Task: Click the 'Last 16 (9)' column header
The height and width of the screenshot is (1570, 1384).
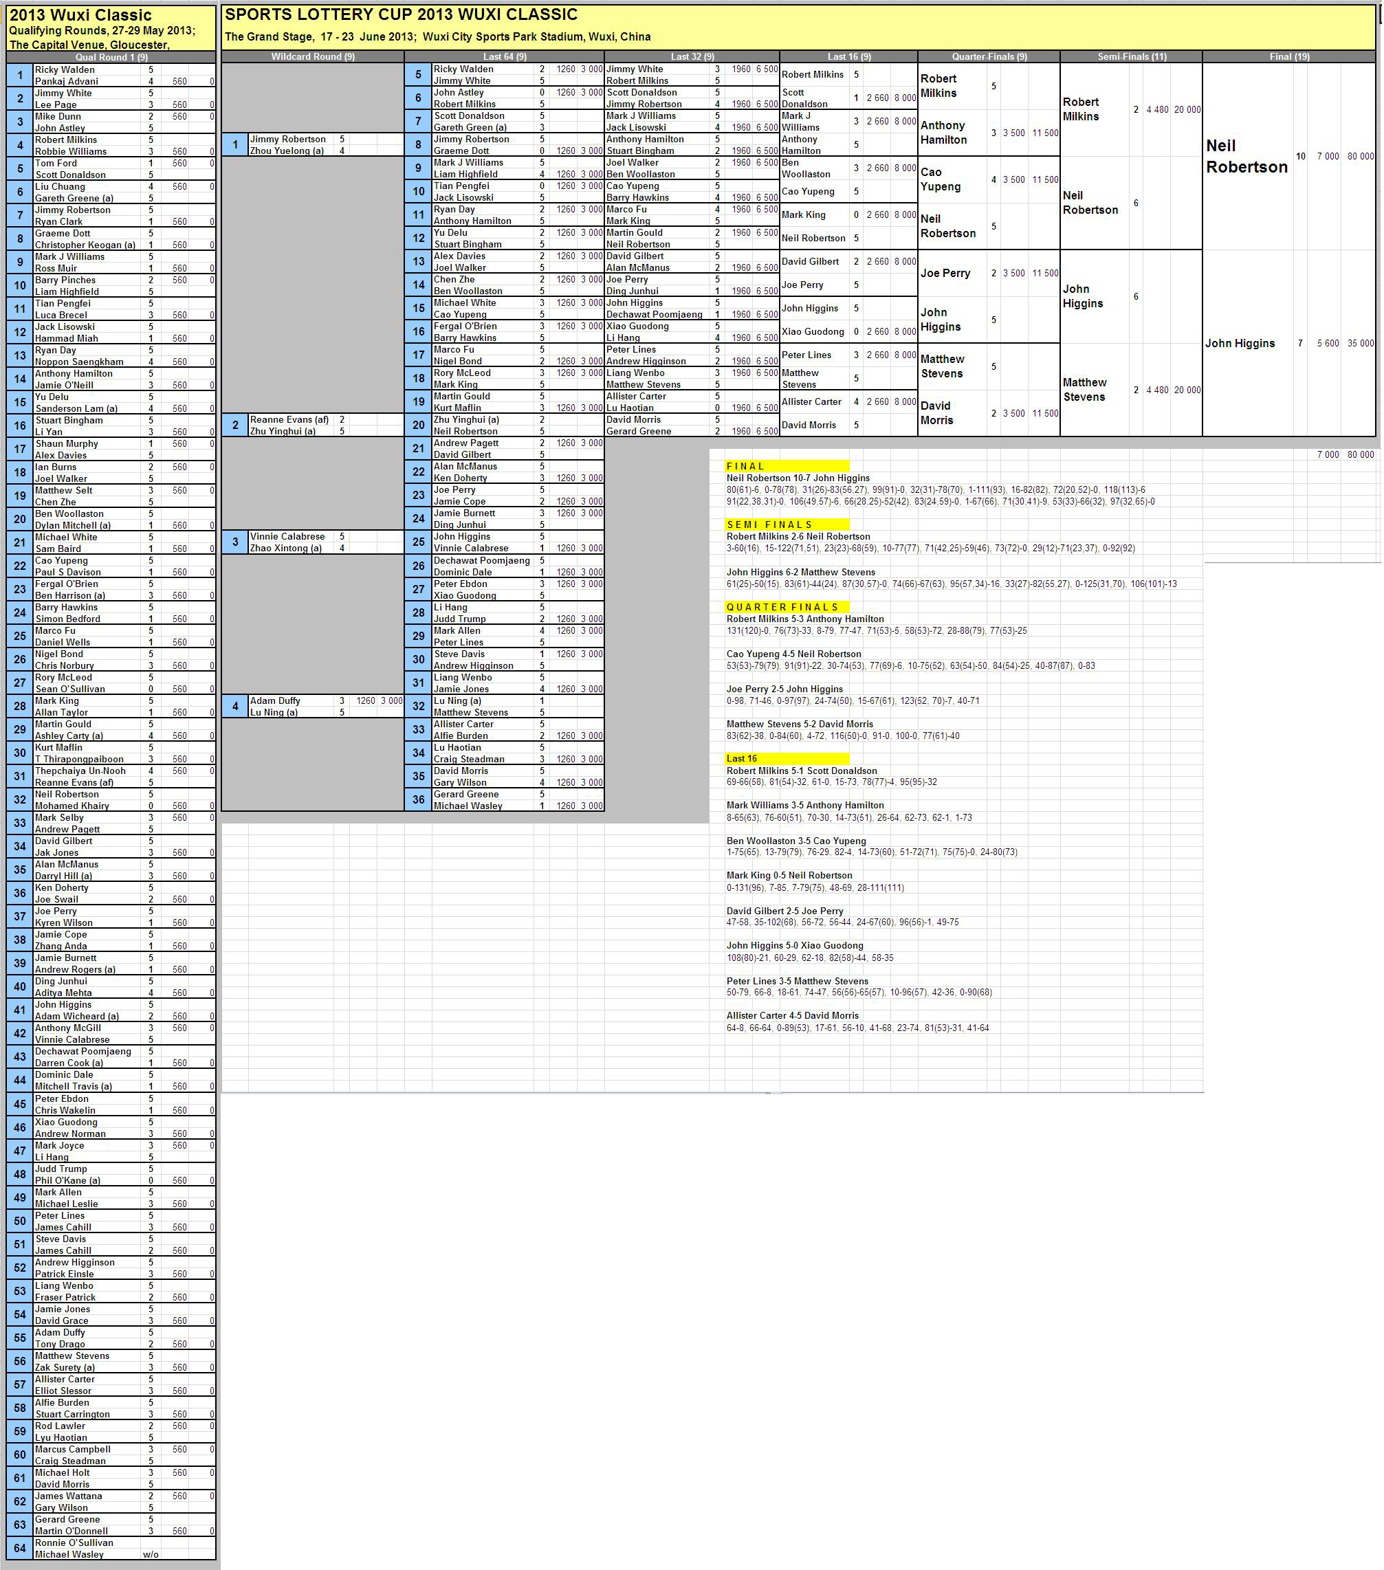Action: coord(849,57)
